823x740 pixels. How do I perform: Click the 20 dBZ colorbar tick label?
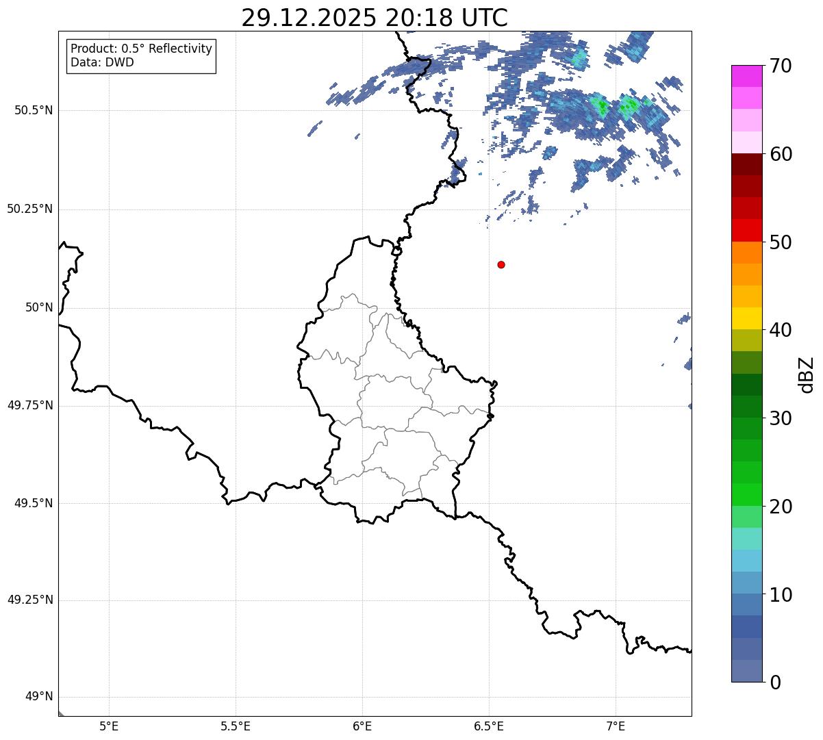tap(781, 507)
